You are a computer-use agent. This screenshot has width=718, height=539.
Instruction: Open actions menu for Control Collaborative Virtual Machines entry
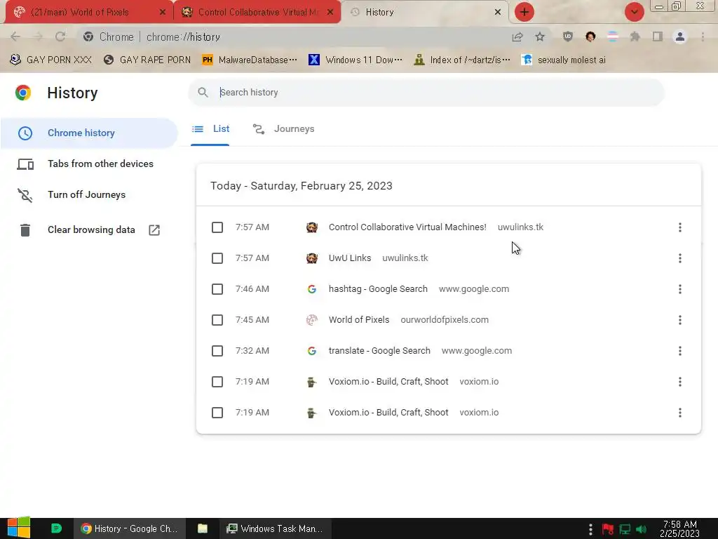tap(680, 227)
